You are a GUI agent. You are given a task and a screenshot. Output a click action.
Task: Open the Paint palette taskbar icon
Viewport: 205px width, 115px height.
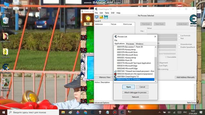pos(70,112)
